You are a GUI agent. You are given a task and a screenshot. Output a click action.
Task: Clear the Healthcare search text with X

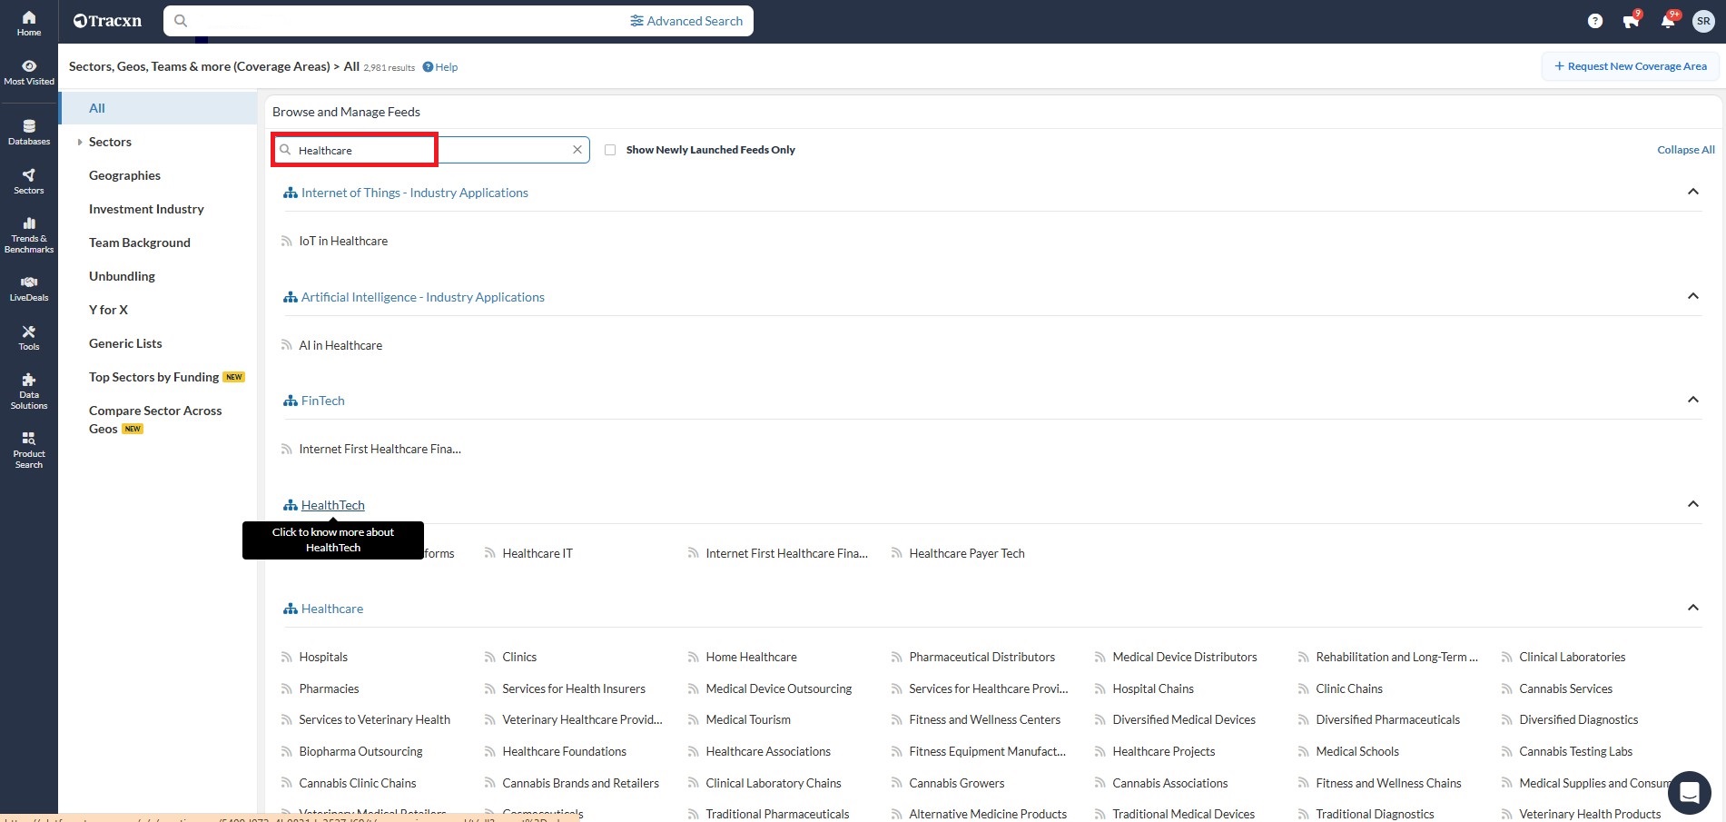coord(577,150)
